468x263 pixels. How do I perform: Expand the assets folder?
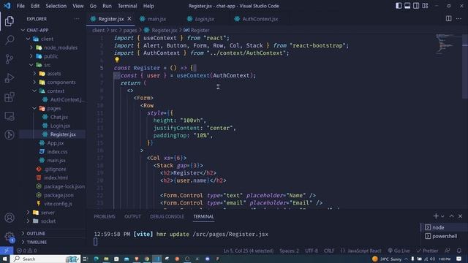[x=34, y=73]
